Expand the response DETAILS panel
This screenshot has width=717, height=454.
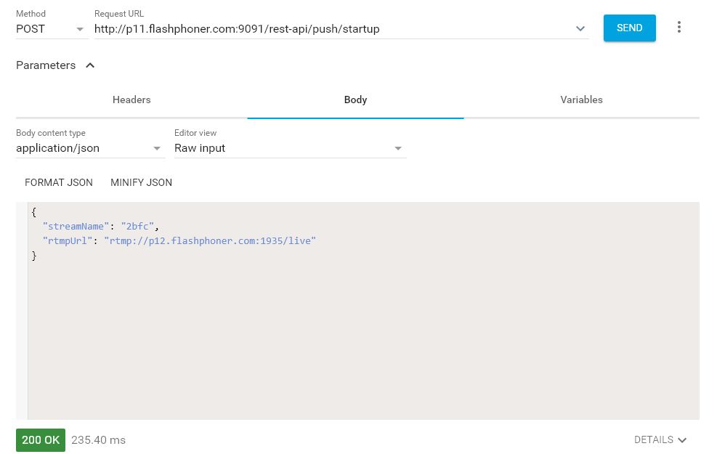pyautogui.click(x=660, y=439)
